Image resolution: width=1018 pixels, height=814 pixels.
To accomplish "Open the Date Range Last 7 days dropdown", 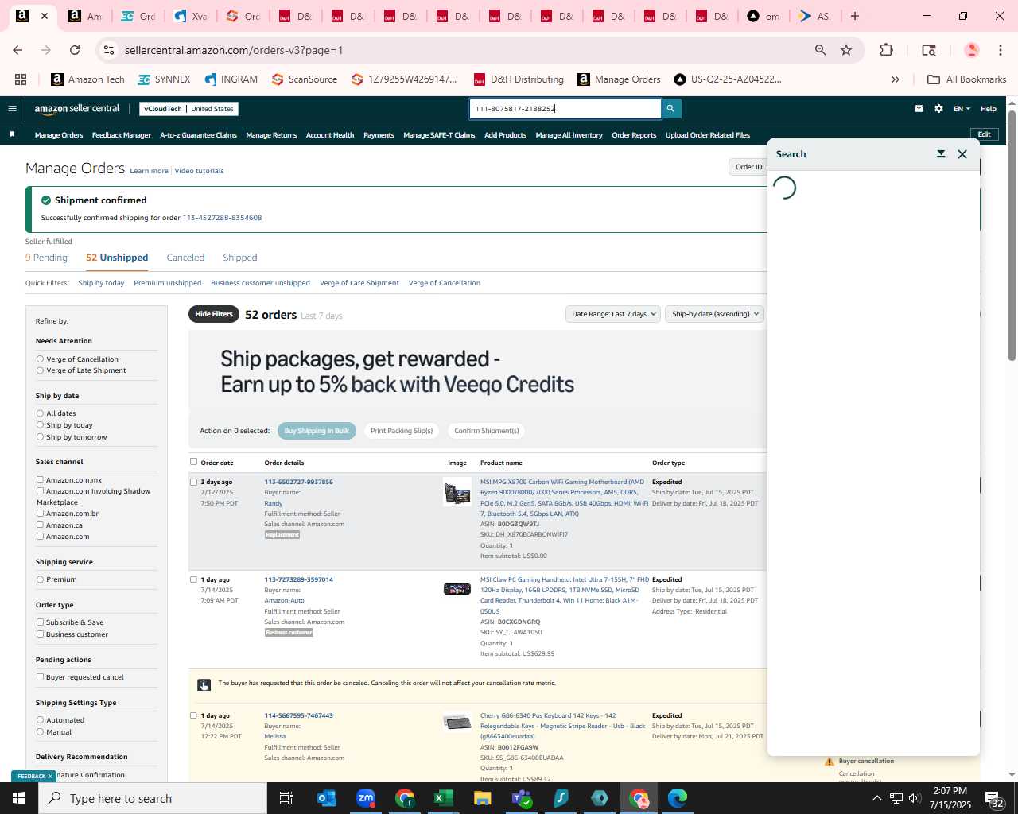I will pyautogui.click(x=613, y=314).
